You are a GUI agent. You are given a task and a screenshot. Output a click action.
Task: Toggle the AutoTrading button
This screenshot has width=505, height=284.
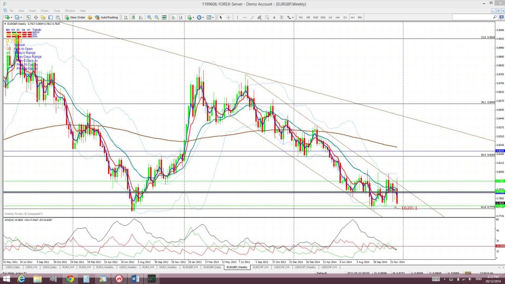(107, 17)
